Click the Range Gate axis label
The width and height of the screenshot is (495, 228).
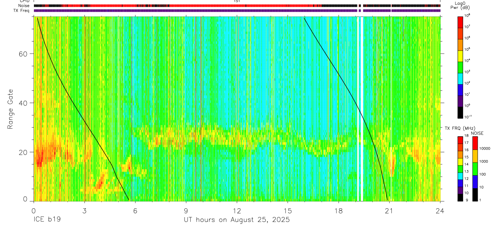pyautogui.click(x=10, y=109)
